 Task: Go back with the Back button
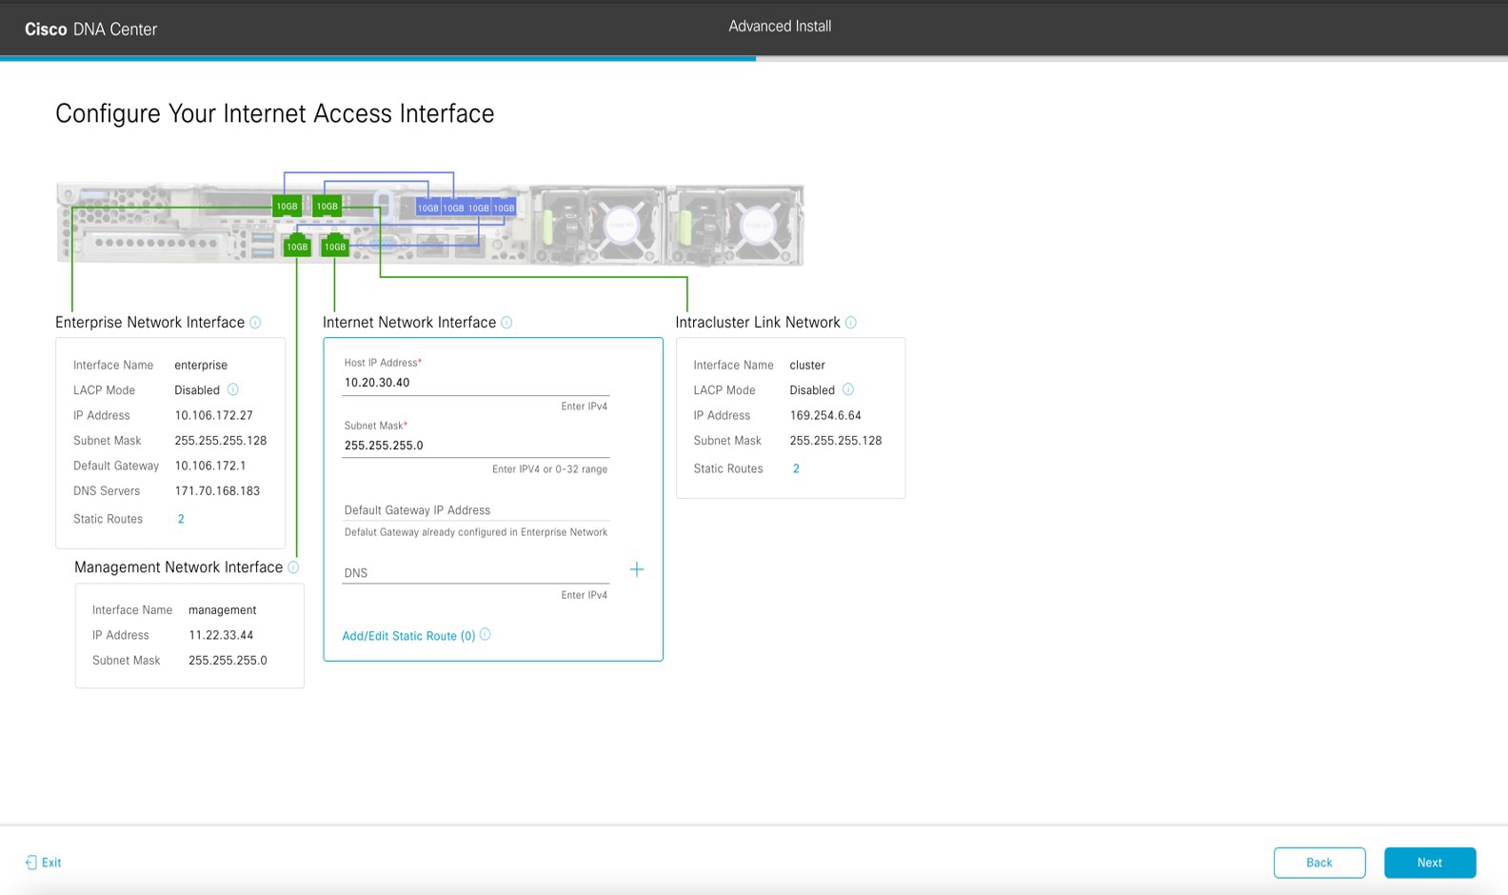click(1319, 863)
